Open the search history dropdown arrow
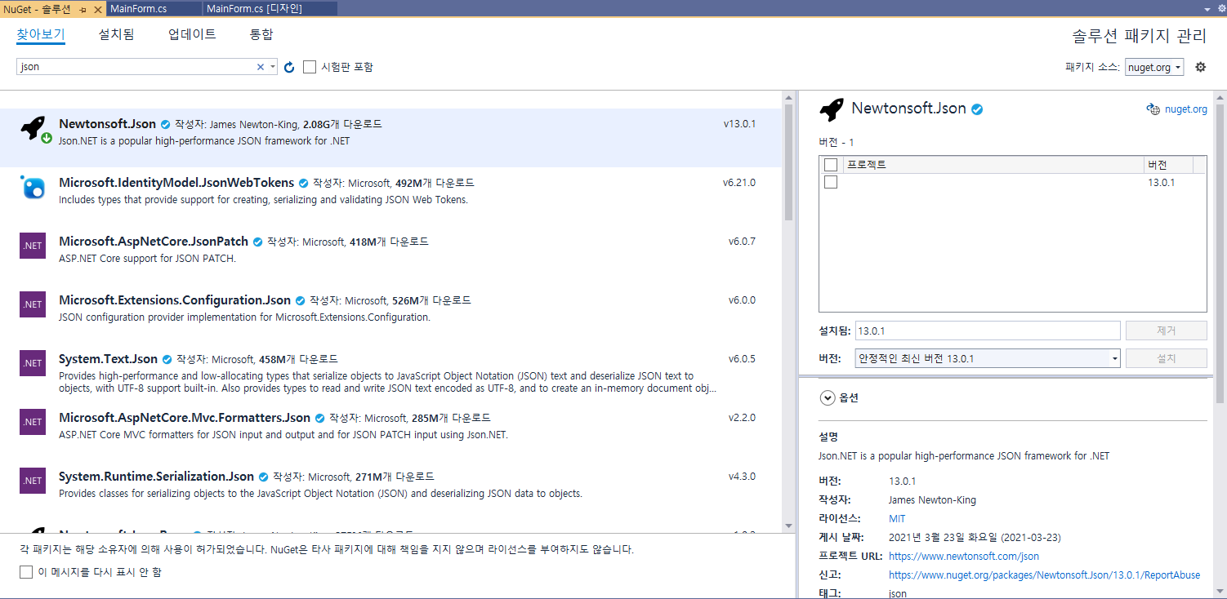 point(273,67)
